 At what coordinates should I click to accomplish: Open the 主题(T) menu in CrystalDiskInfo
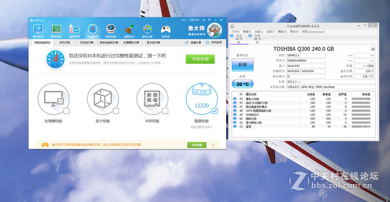(x=270, y=32)
